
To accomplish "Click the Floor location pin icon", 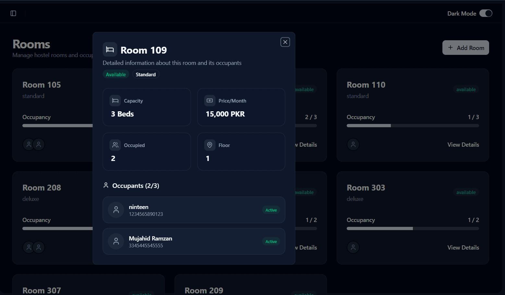I will 210,145.
